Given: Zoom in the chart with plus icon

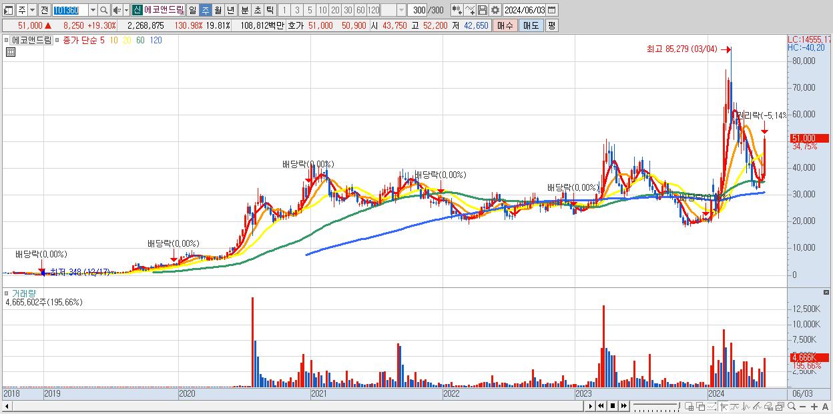Looking at the screenshot, I should coord(814,407).
